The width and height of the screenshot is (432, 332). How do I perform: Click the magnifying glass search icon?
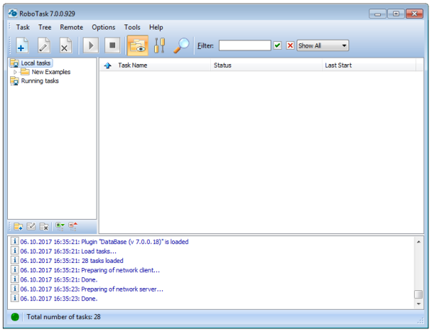click(x=182, y=45)
